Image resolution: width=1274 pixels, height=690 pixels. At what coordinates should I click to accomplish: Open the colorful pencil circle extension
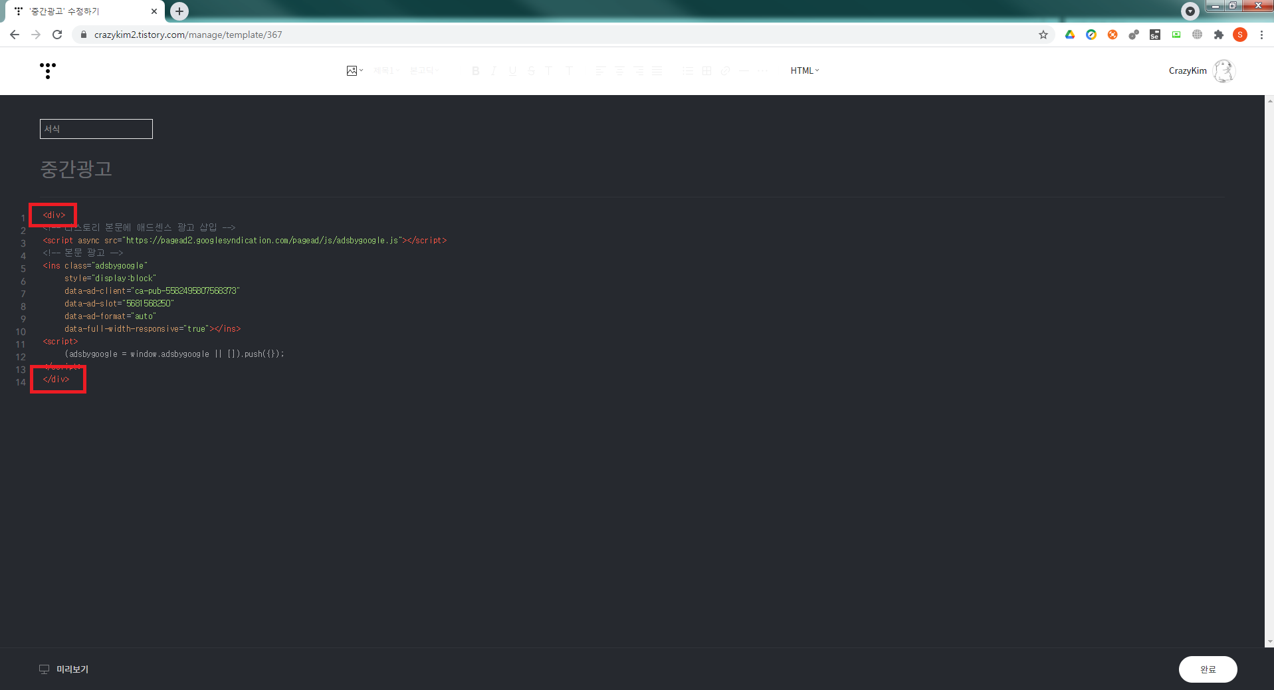coord(1091,35)
